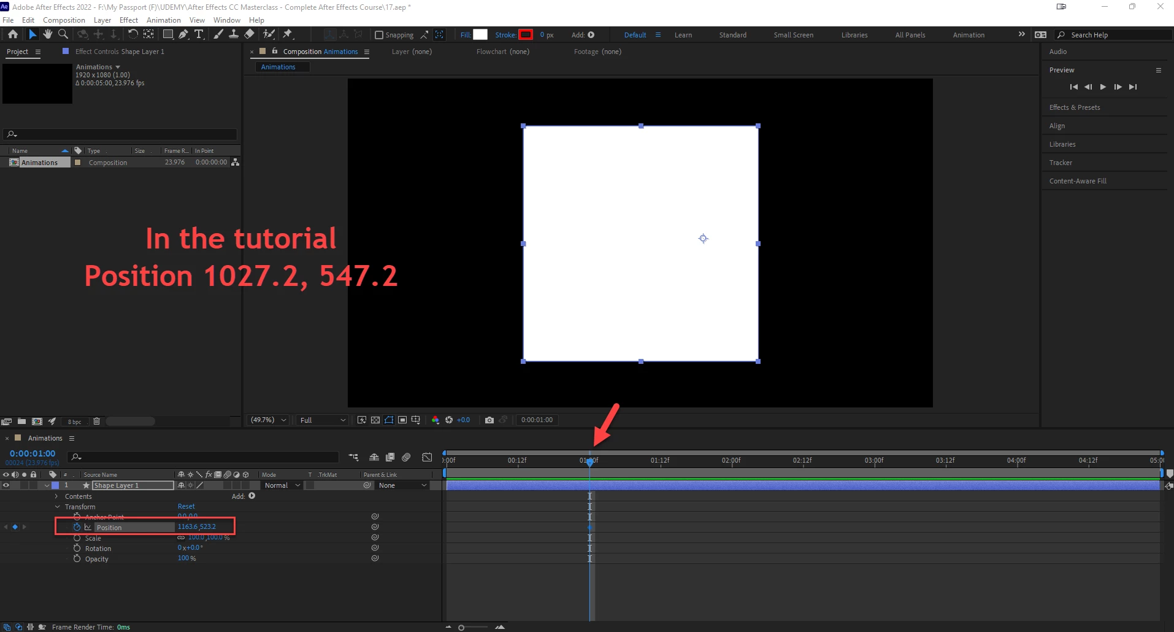Click the timeline current time 0:00:01:00
Viewport: 1174px width, 632px height.
pyautogui.click(x=33, y=453)
